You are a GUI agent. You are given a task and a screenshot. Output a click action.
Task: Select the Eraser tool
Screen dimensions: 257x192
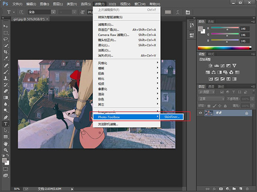click(x=6, y=91)
